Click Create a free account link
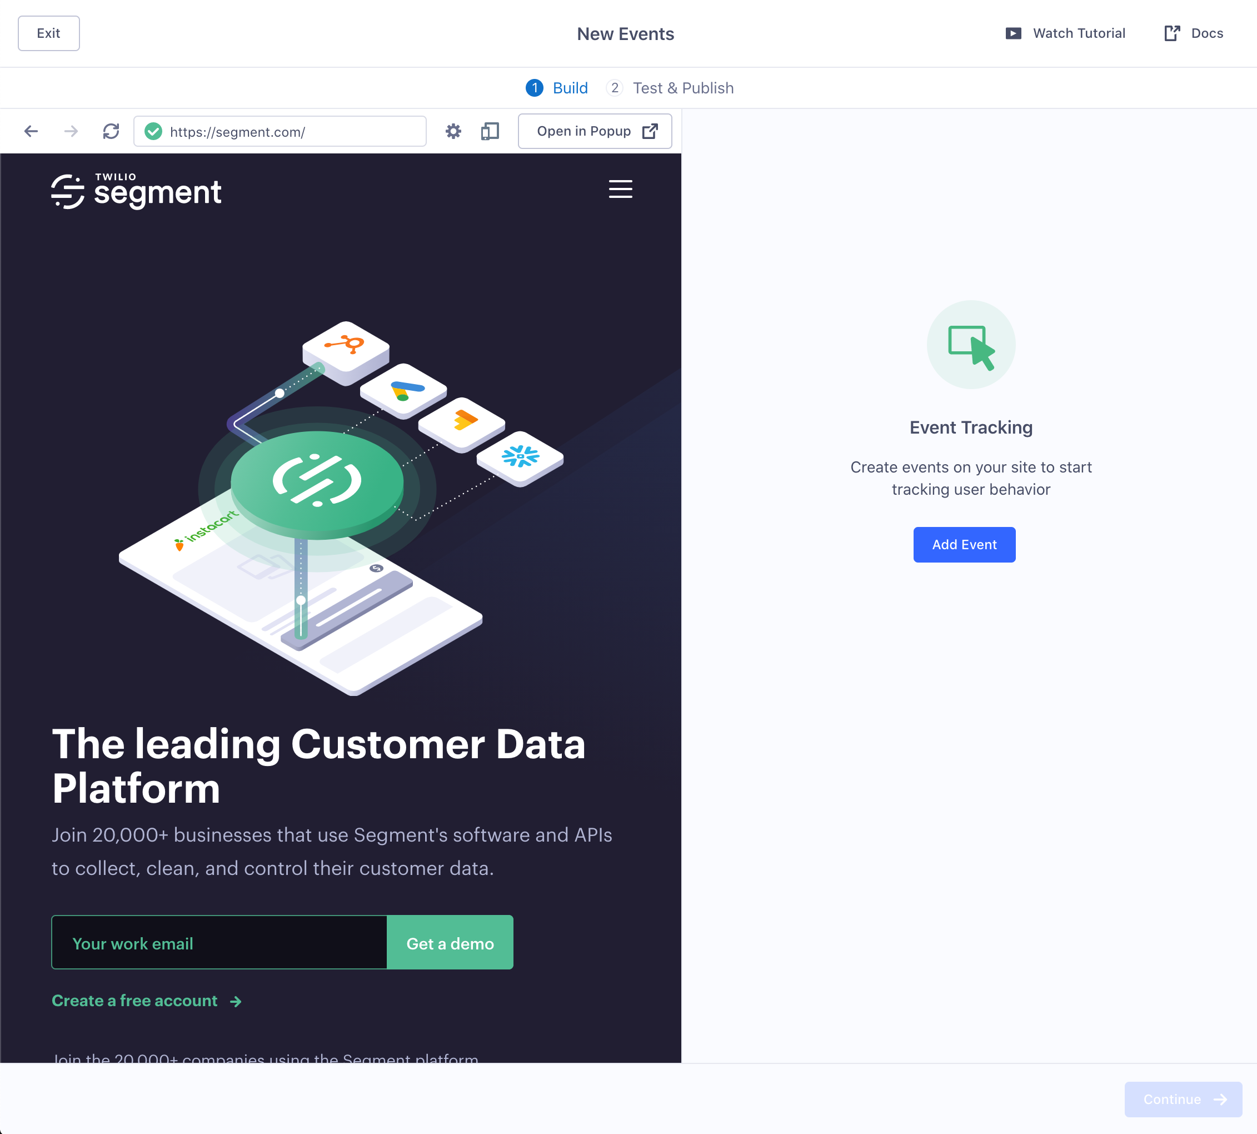Screen dimensions: 1257x1134 tap(147, 1001)
